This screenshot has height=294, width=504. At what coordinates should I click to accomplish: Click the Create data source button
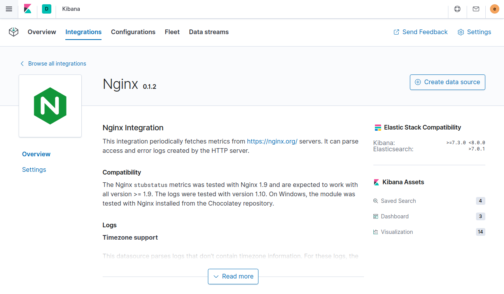click(447, 82)
